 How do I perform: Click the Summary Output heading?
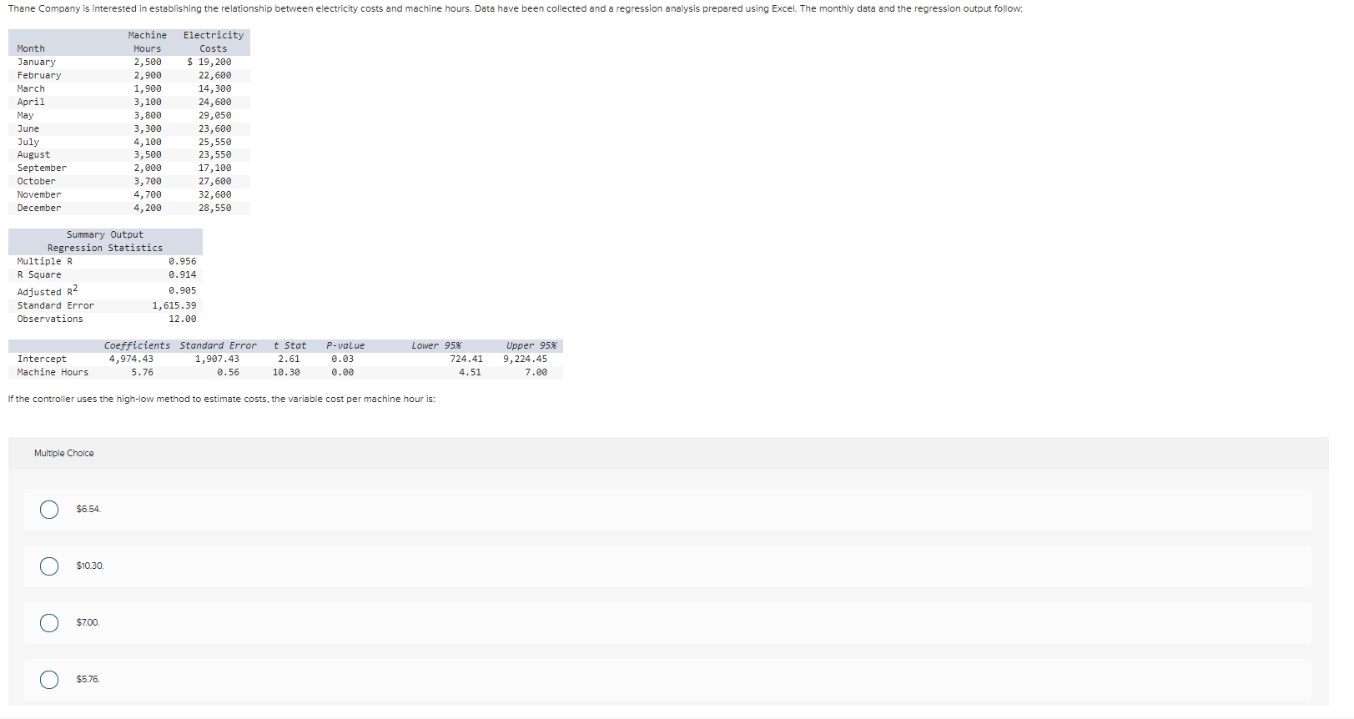coord(105,235)
